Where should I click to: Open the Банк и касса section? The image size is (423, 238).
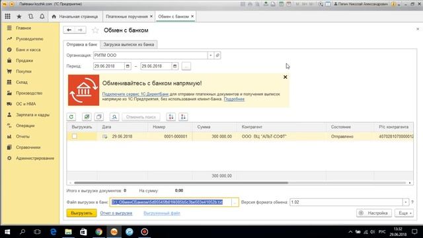[28, 50]
